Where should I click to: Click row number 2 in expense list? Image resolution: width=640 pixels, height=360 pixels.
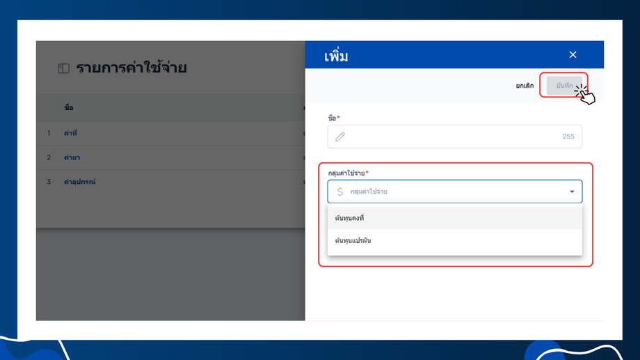click(49, 157)
